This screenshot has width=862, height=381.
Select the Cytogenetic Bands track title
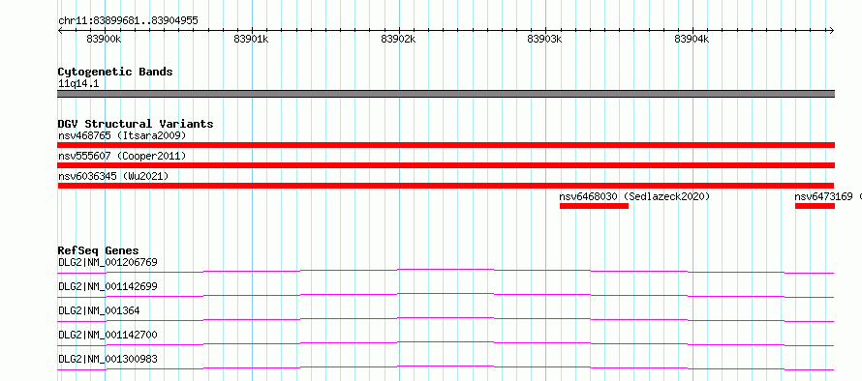[x=115, y=72]
